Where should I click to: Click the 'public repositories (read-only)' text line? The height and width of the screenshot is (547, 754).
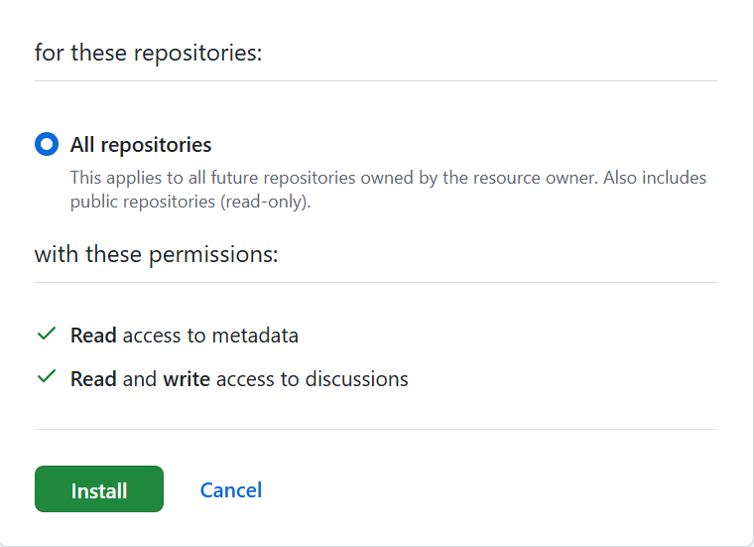(x=189, y=202)
